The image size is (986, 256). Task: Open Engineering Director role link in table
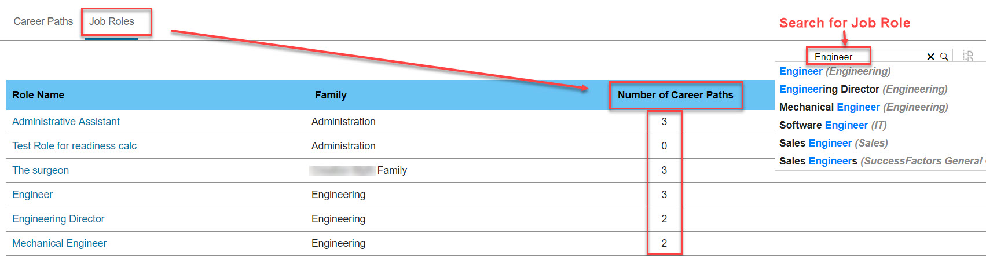(x=58, y=219)
